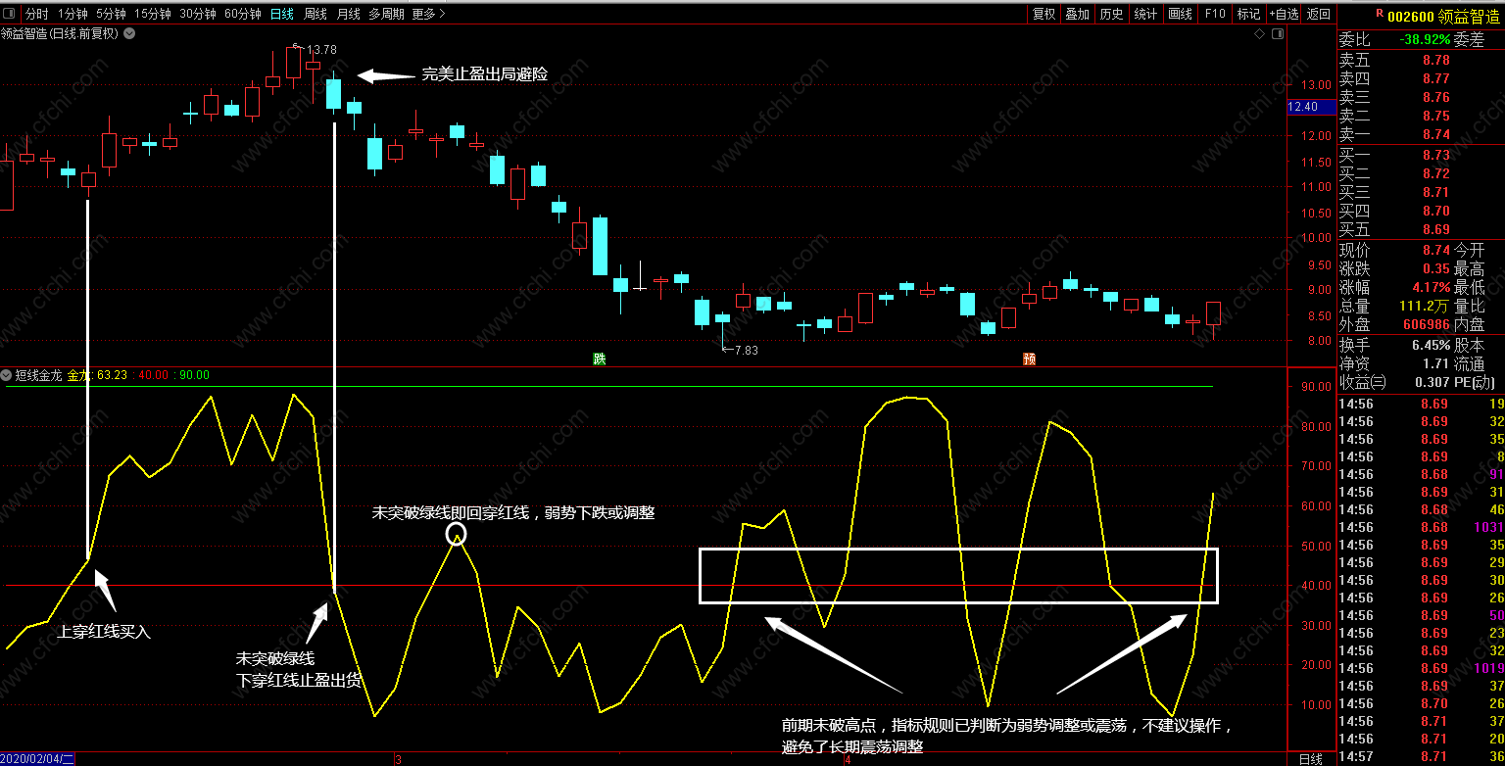Screen dimensions: 1505x766
Task: Click stock code 002600
Action: coord(1411,15)
